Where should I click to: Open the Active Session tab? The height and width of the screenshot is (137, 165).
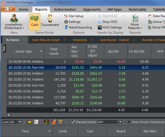65,10
